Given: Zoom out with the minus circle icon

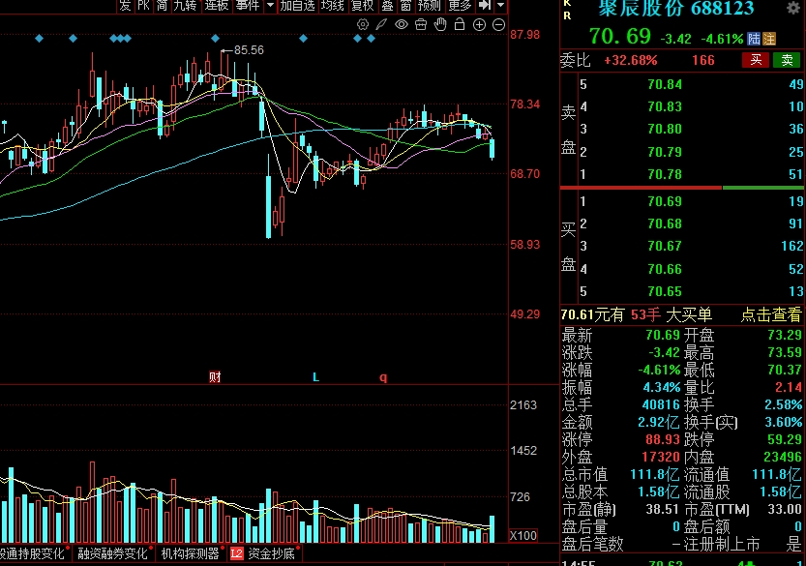Looking at the screenshot, I should [x=498, y=25].
